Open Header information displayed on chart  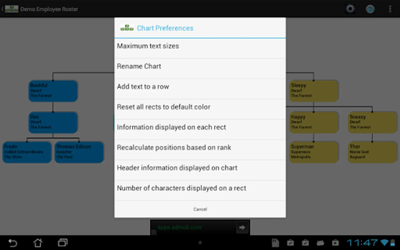coord(200,170)
